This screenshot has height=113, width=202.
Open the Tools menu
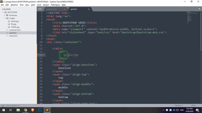[x=39, y=5]
